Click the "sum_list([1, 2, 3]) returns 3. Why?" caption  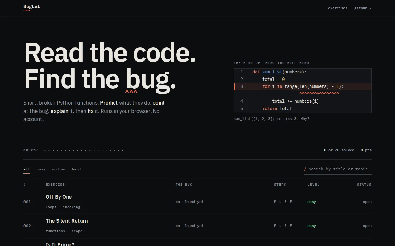click(271, 119)
